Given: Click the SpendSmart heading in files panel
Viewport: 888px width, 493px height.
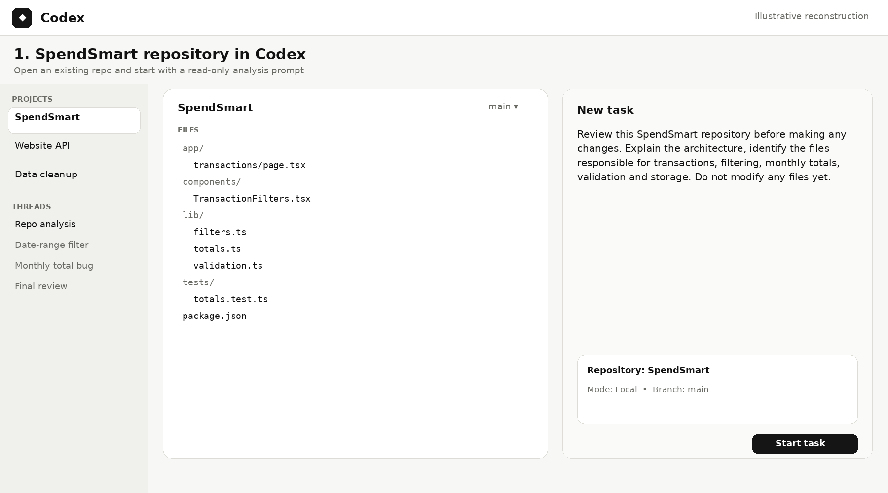Looking at the screenshot, I should (215, 108).
